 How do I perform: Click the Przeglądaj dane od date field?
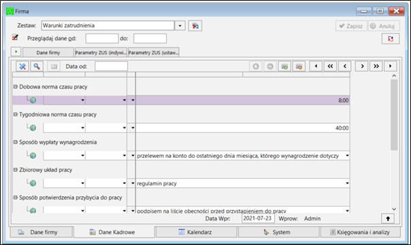[x=102, y=39]
